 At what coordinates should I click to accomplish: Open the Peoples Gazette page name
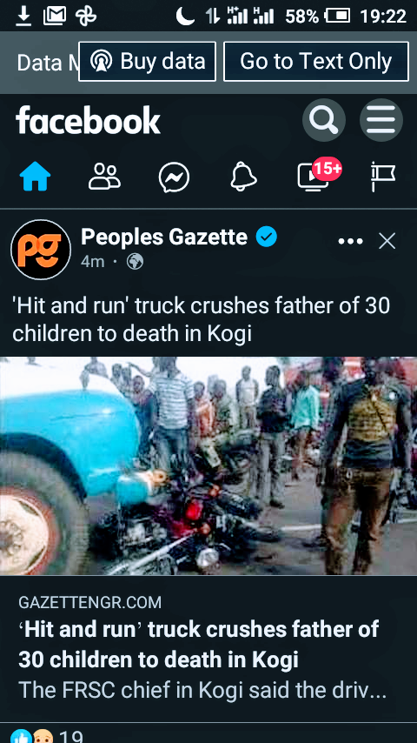[164, 237]
